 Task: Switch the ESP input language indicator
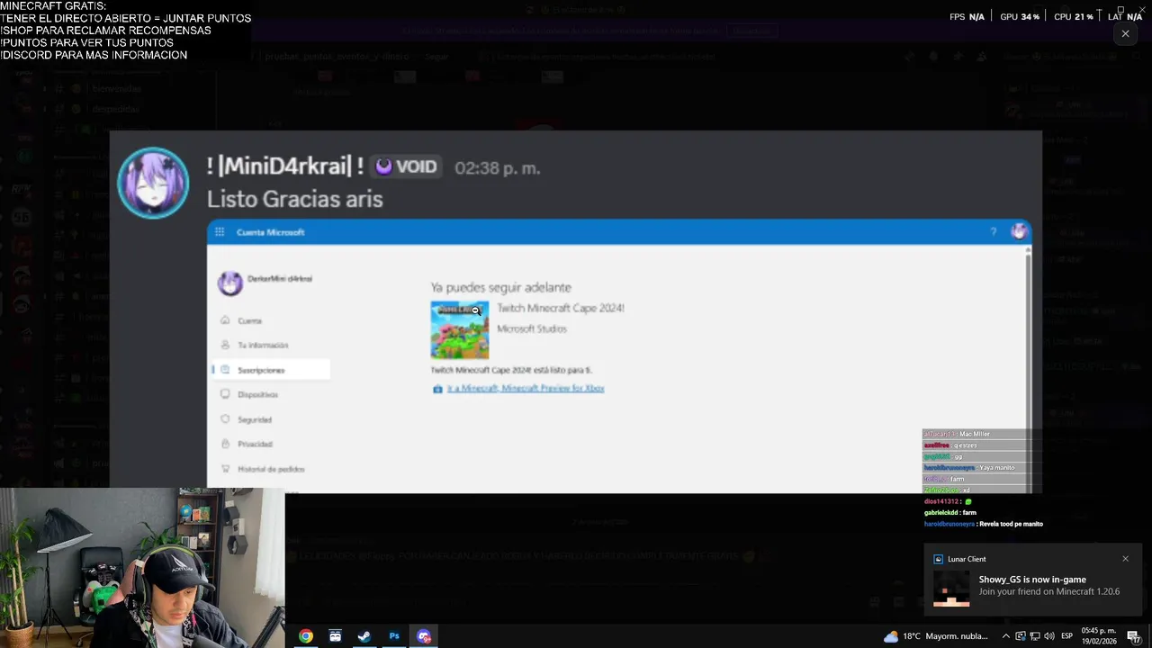(1066, 636)
